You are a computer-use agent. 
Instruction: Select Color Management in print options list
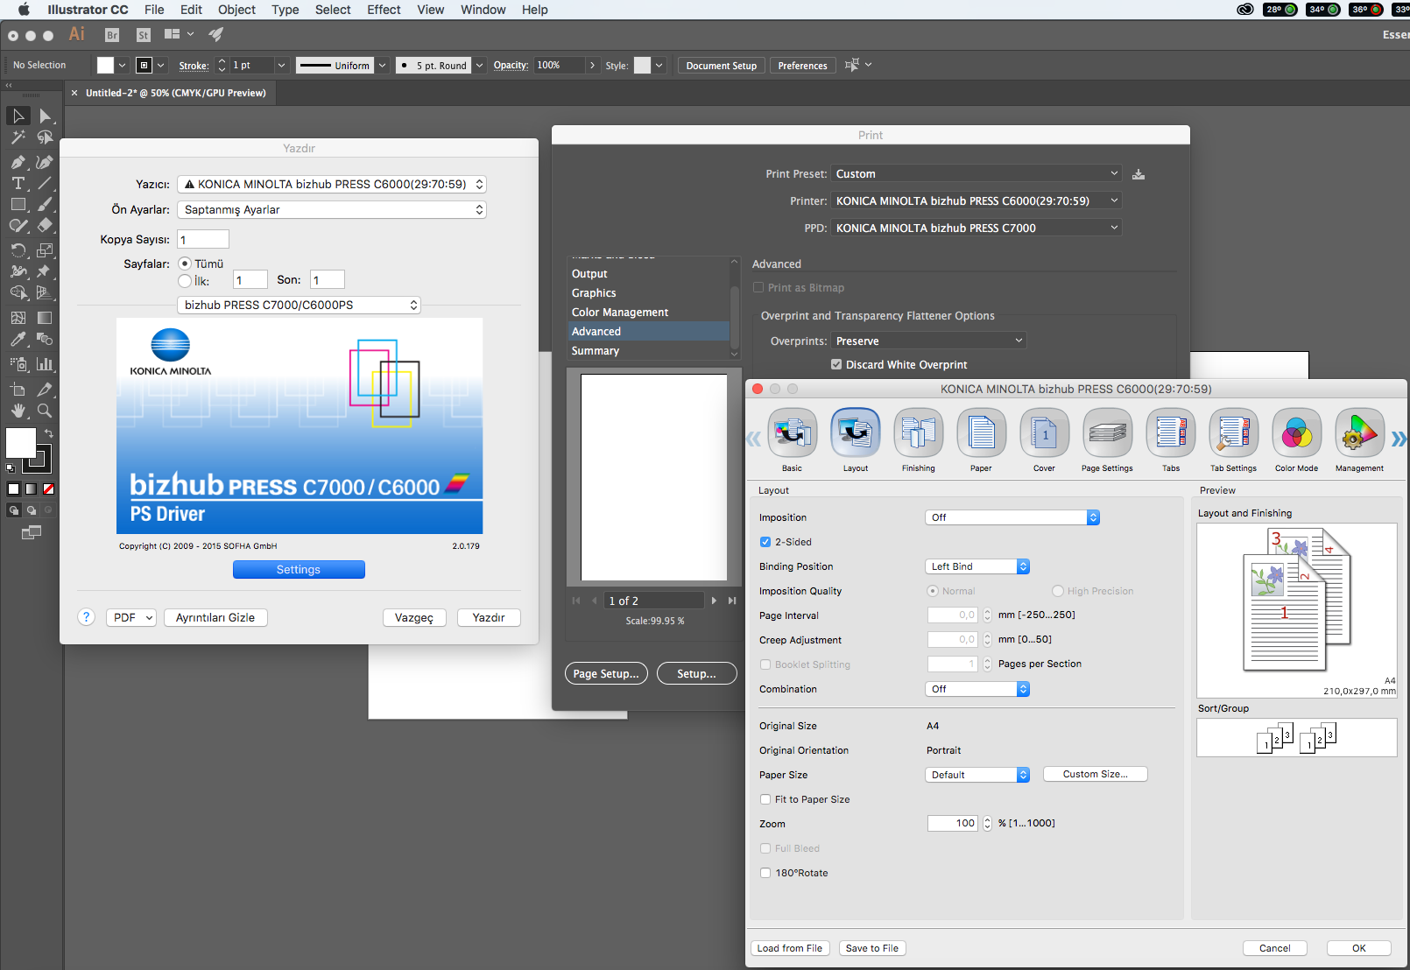click(620, 313)
